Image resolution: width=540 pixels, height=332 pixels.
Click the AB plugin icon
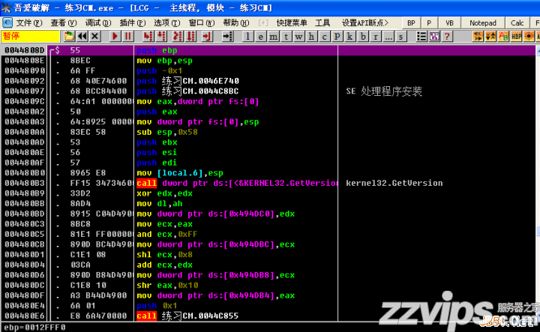503,36
